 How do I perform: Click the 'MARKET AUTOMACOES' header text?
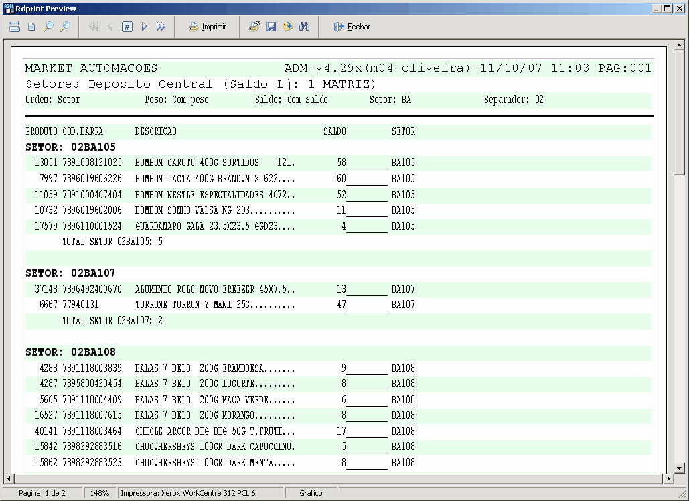click(91, 68)
